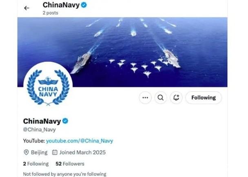Go back using the left arrow
The image size is (248, 177).
click(27, 8)
